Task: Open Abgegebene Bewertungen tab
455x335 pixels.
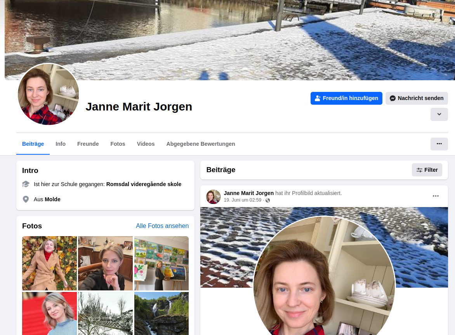Action: (x=200, y=144)
